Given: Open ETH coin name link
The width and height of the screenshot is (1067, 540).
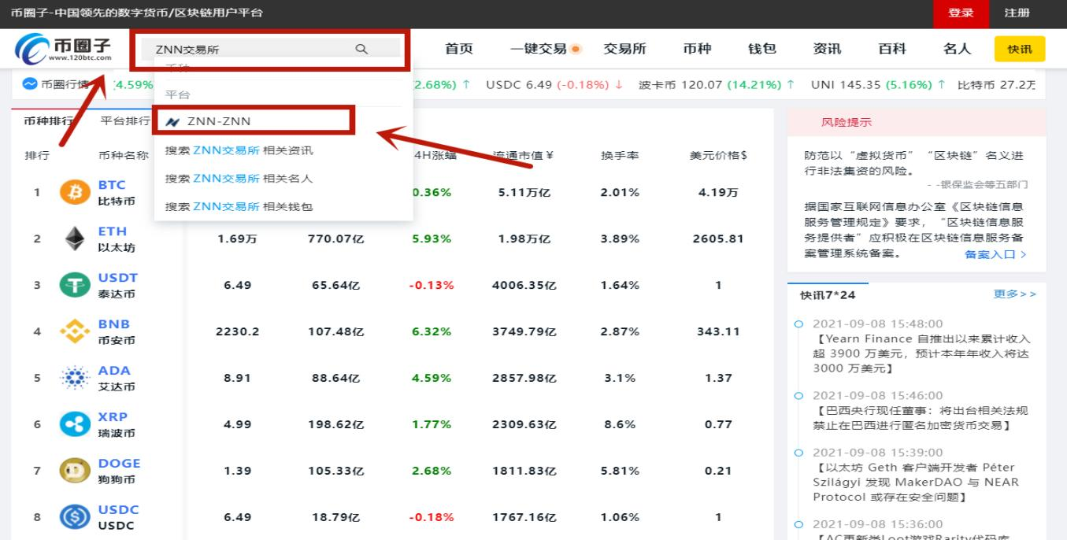Looking at the screenshot, I should point(112,231).
